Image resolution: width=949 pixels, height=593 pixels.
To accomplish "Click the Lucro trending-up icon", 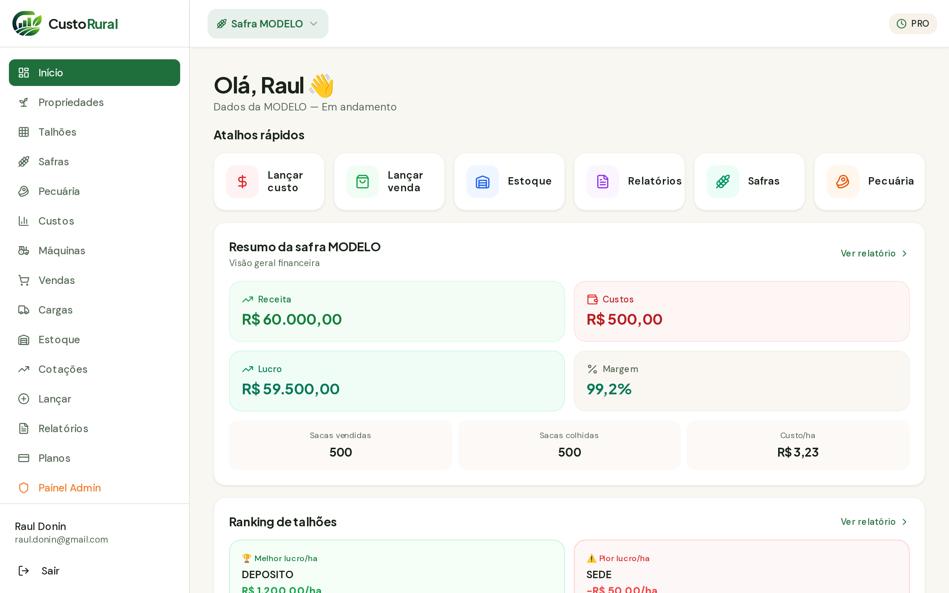I will coord(248,369).
